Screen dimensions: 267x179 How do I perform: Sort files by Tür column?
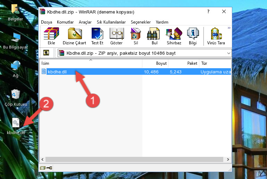tap(215, 63)
